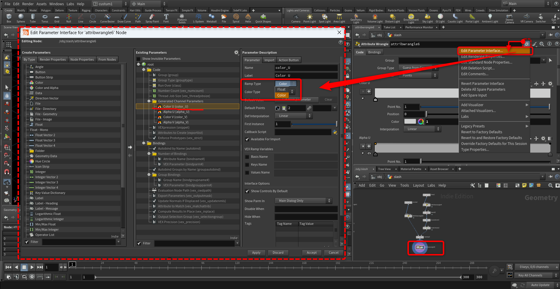The image size is (560, 289).
Task: Open the Interpolation dropdown in parameter pane
Action: [x=422, y=129]
